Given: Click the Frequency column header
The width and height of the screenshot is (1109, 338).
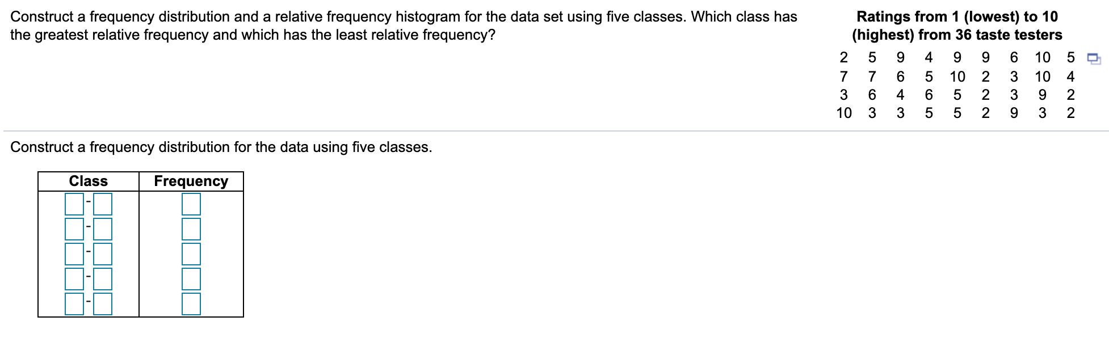Looking at the screenshot, I should pos(191,181).
